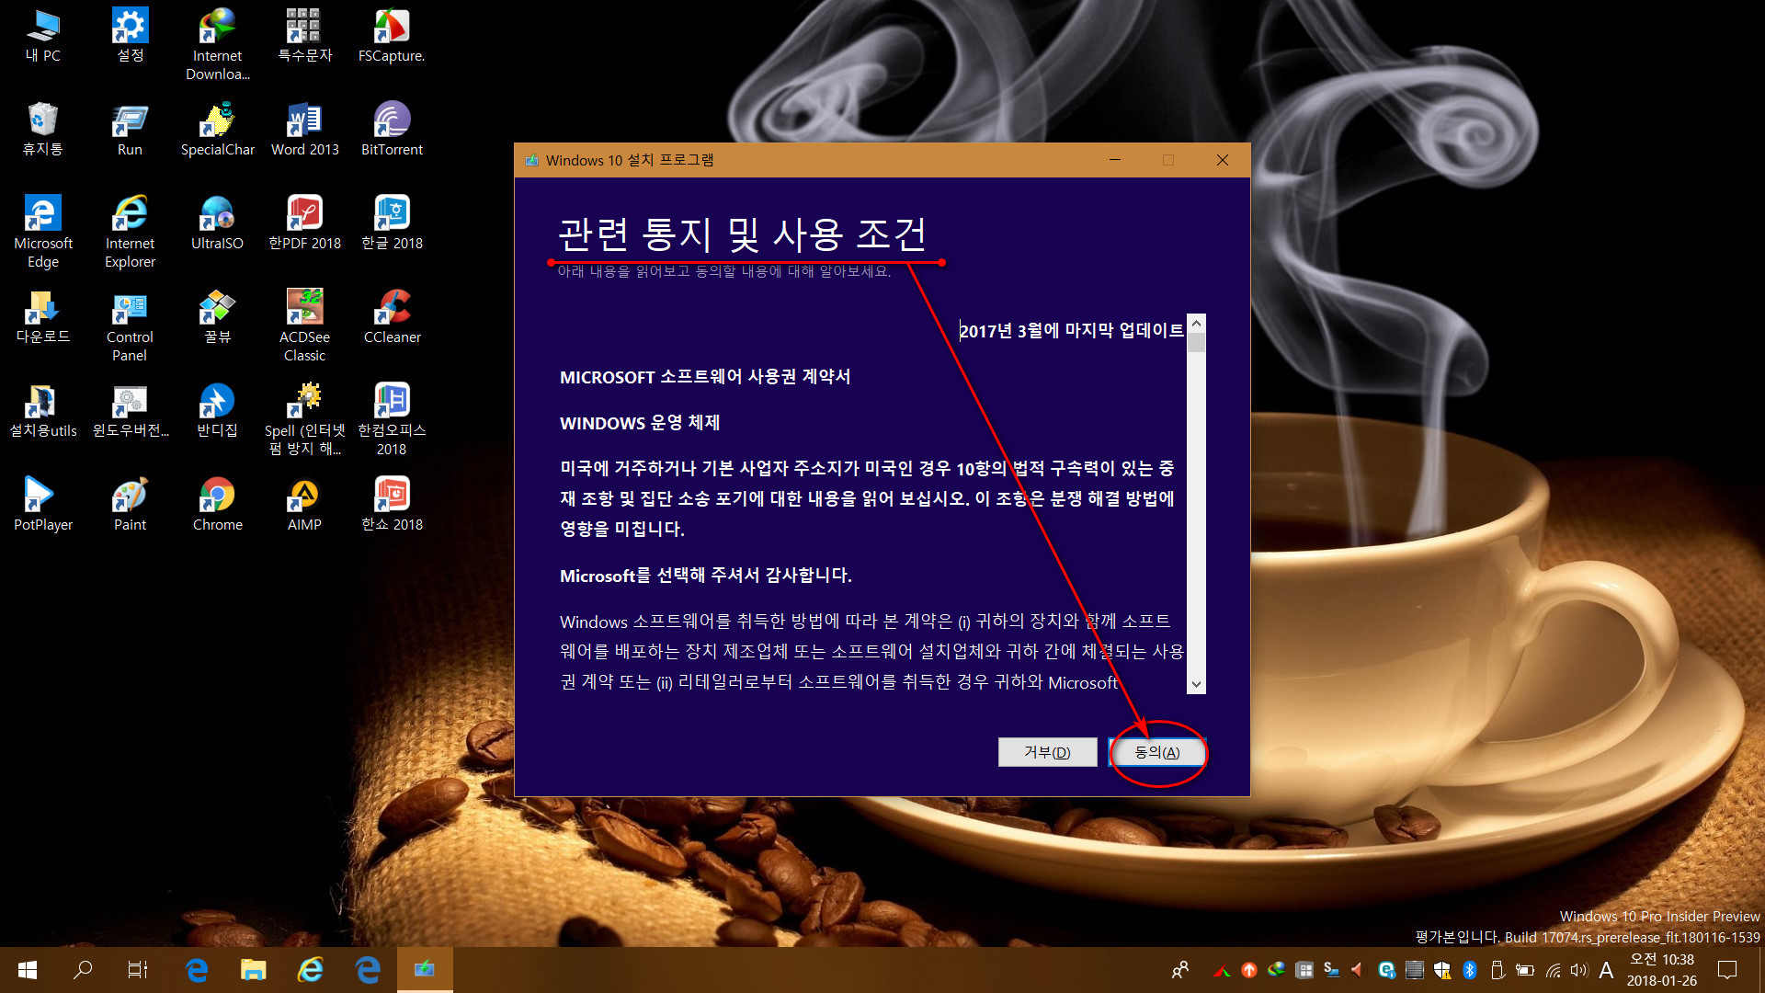The image size is (1765, 993).
Task: Open 설치용utils folder icon
Action: click(42, 411)
